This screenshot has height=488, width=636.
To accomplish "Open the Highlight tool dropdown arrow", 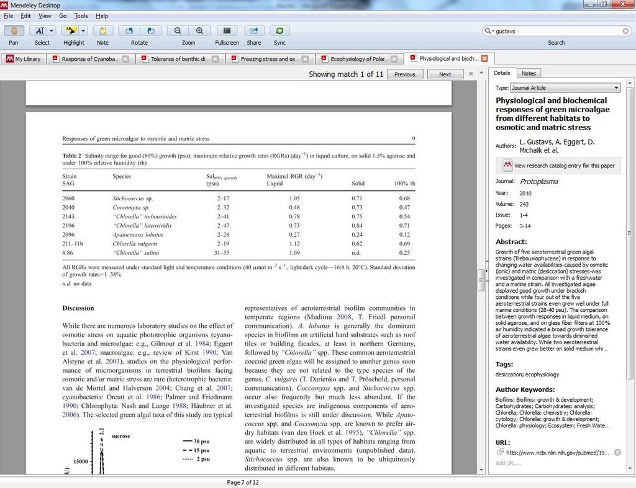I will 83,31.
